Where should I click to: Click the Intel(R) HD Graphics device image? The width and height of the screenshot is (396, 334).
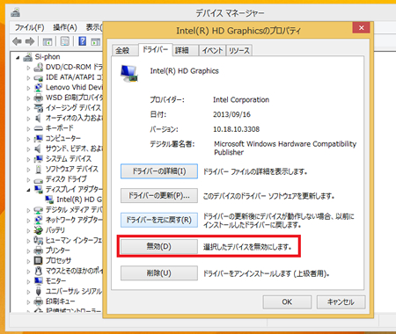[x=128, y=73]
